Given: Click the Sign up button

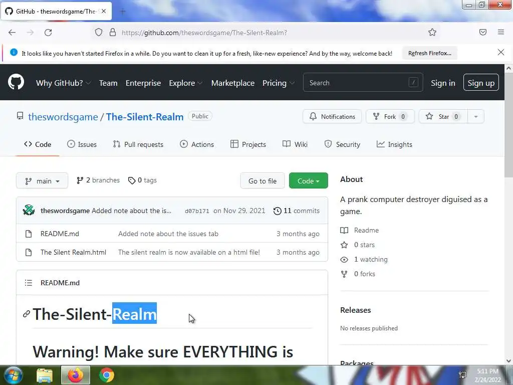Looking at the screenshot, I should coord(481,83).
